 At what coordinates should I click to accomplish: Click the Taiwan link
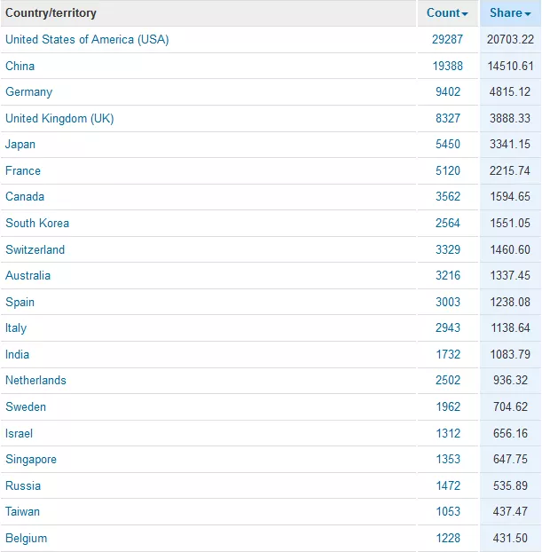point(23,511)
